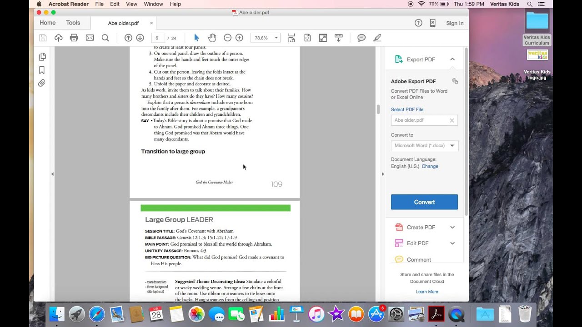Zoom out with the minus icon
Image resolution: width=582 pixels, height=327 pixels.
[x=227, y=38]
